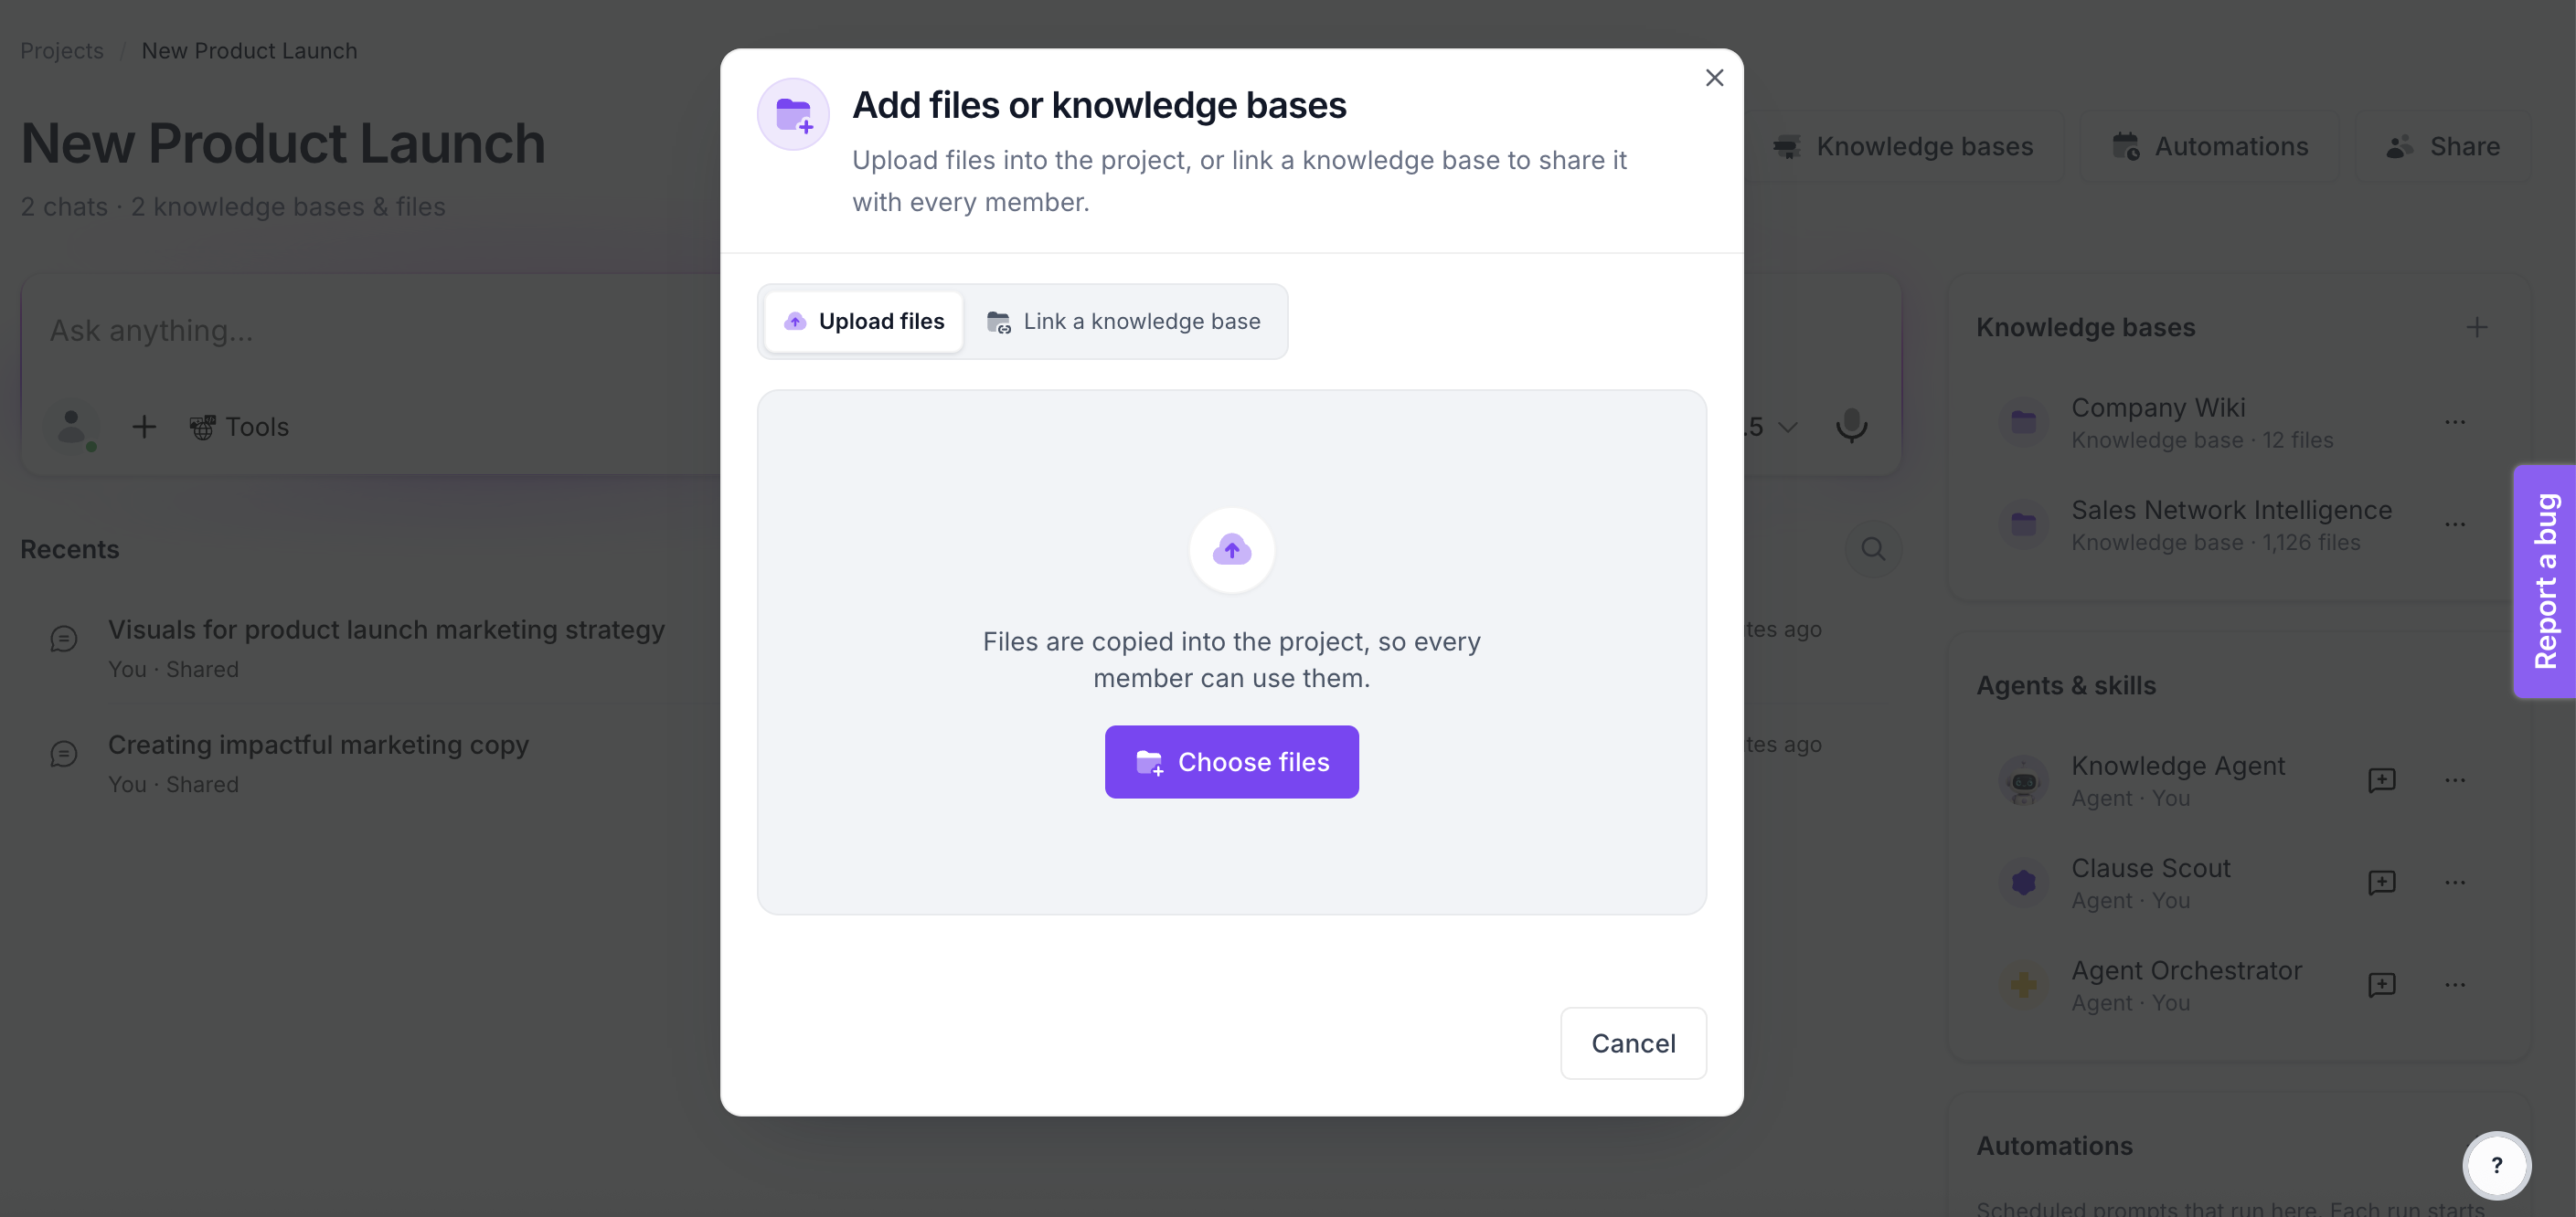Click the Projects breadcrumb link
Screen dimensions: 2576x1217
point(62,50)
